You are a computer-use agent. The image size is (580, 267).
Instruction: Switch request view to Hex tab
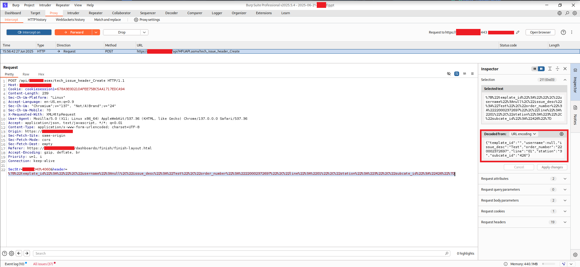pyautogui.click(x=41, y=74)
